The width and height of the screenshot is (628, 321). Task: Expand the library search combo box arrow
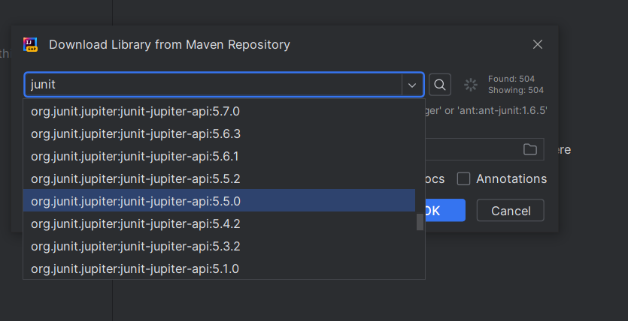pyautogui.click(x=412, y=85)
